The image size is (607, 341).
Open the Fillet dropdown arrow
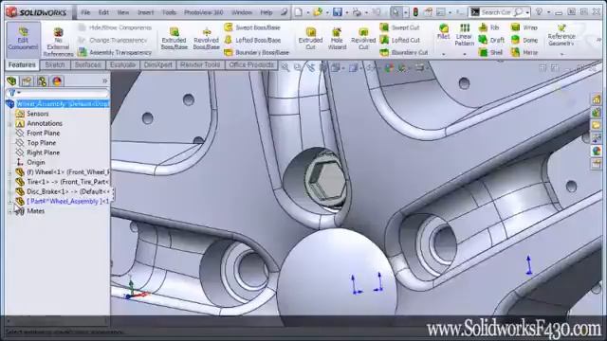444,54
